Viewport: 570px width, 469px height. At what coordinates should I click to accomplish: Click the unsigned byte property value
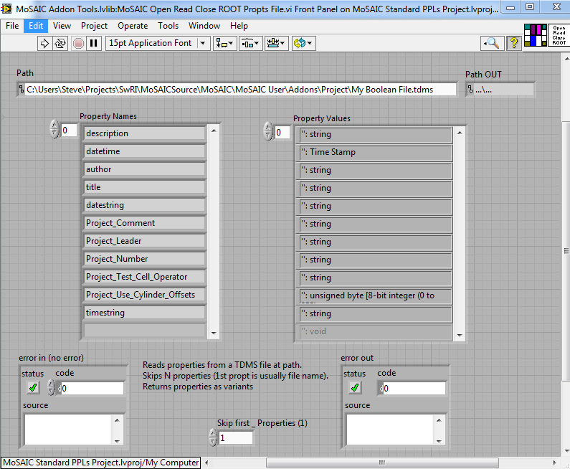(374, 296)
